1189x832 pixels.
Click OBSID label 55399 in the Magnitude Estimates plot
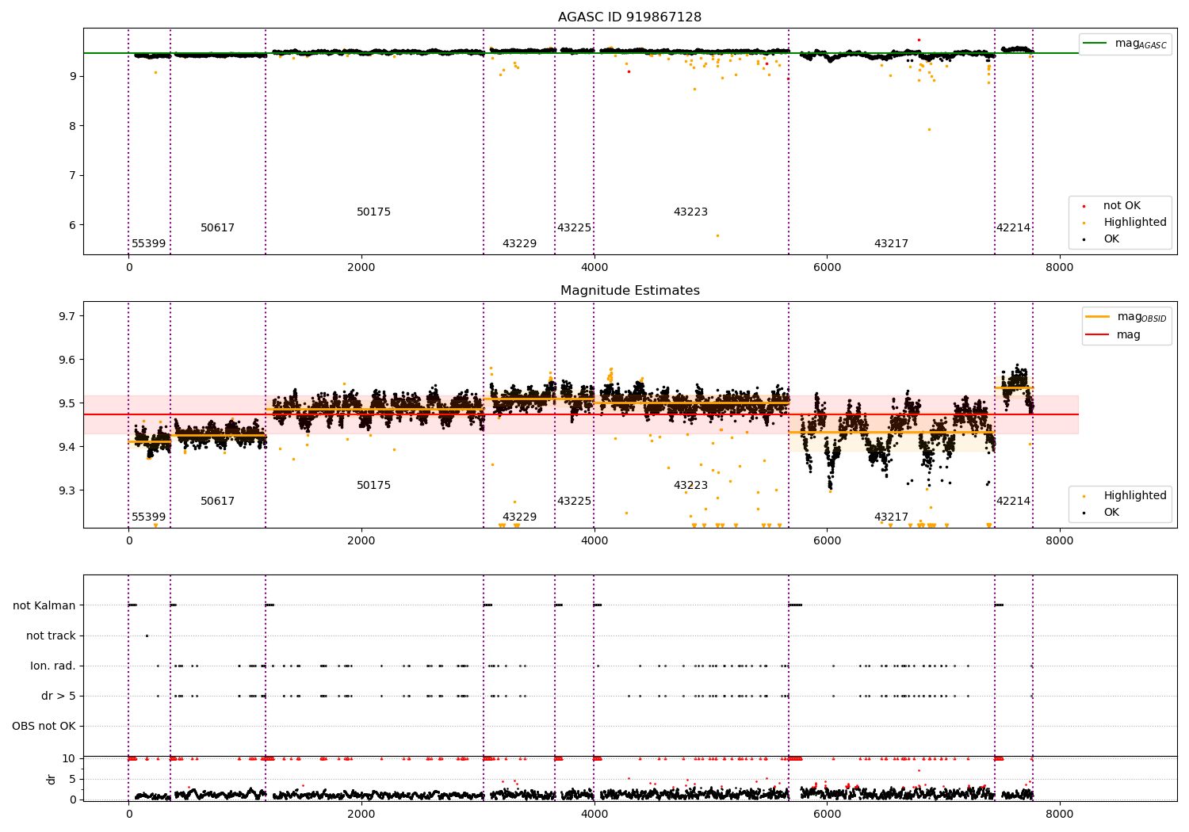tap(149, 517)
